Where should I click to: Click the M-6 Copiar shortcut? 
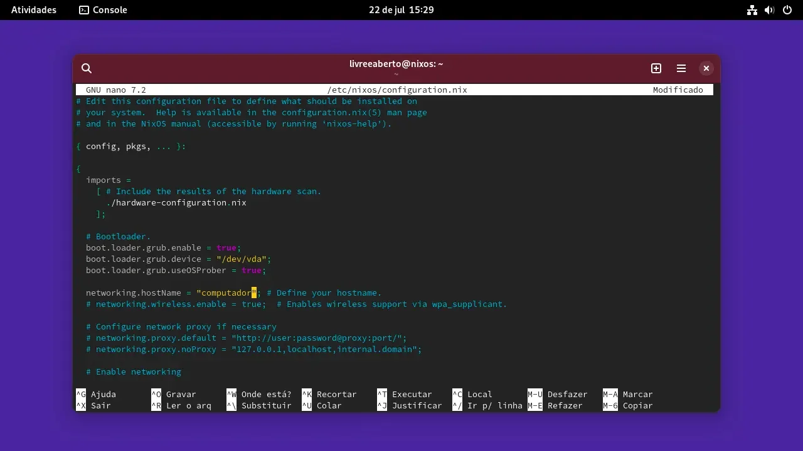628,406
